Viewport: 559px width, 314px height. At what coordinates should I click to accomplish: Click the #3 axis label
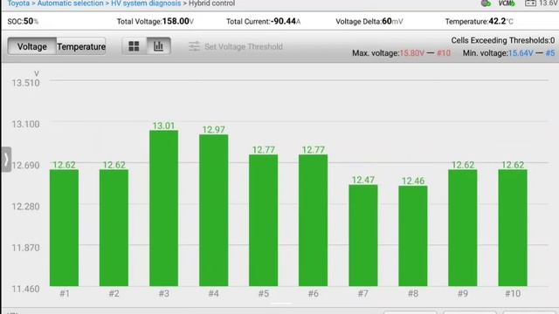164,294
